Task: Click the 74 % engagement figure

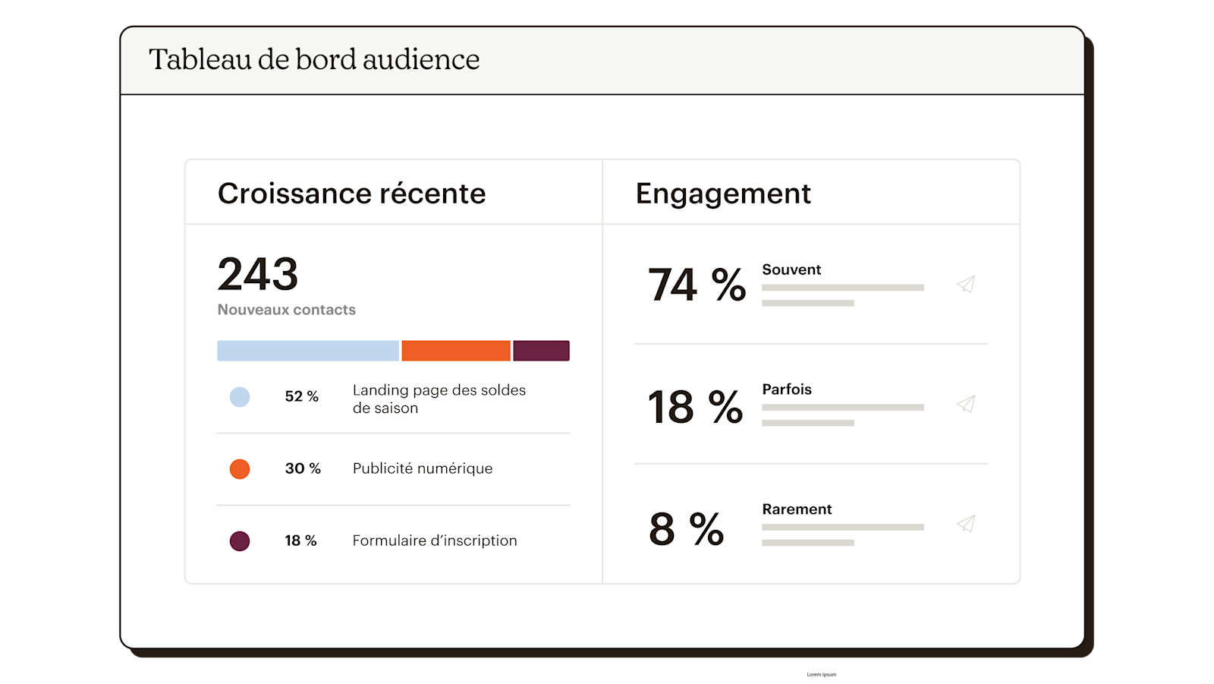Action: [x=697, y=285]
